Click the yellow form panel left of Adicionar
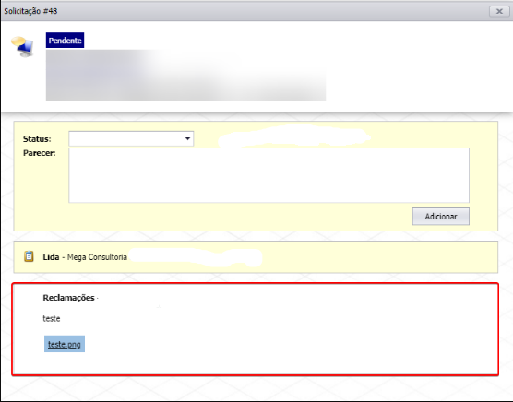The width and height of the screenshot is (513, 402). pyautogui.click(x=229, y=217)
